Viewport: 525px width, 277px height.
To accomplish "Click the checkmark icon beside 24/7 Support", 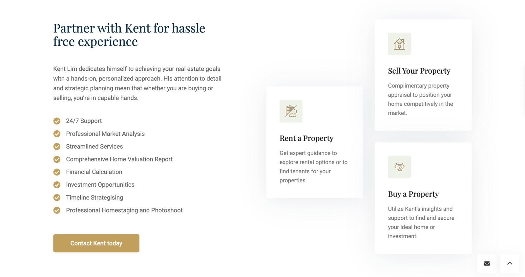I will (x=57, y=121).
